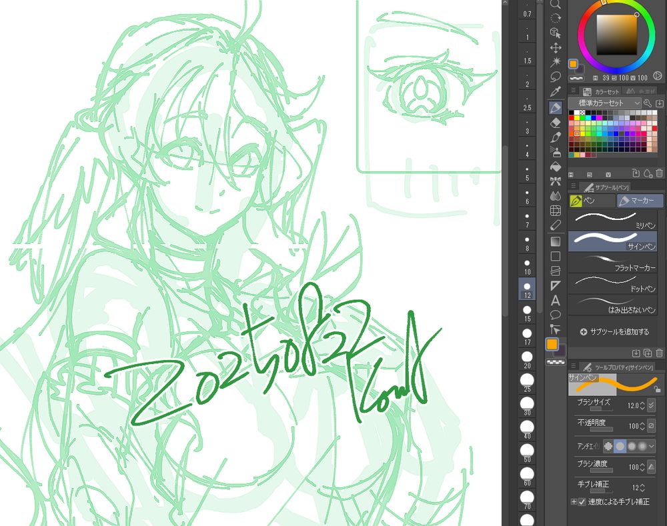Screen dimensions: 667x526
Task: Select transparent color checker chip in toolbar
Action: click(x=556, y=362)
